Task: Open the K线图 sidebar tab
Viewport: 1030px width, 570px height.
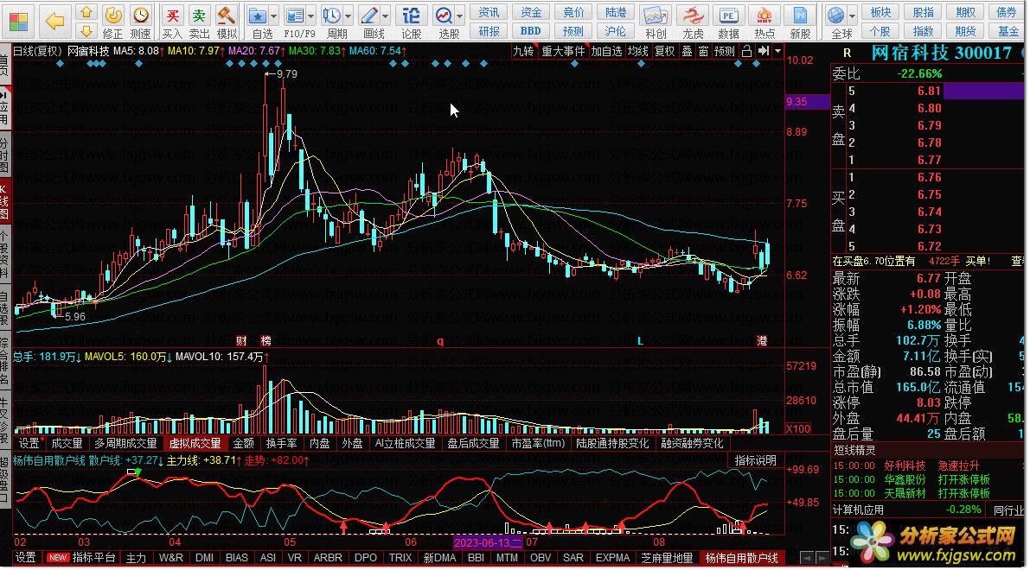Action: pos(4,201)
